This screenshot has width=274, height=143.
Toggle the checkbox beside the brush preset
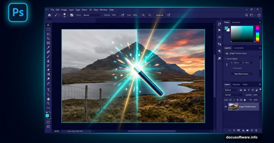(x=72, y=15)
